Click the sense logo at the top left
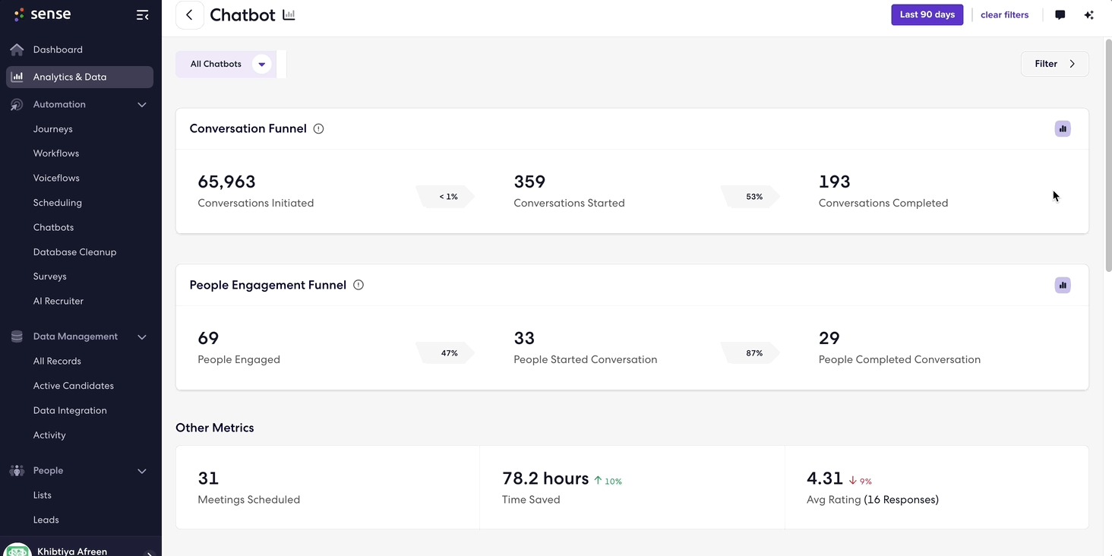 point(42,14)
